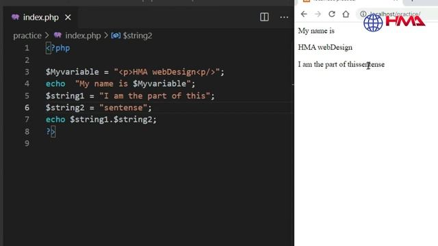Open the practice breadcrumb folder
The image size is (438, 246).
point(27,36)
